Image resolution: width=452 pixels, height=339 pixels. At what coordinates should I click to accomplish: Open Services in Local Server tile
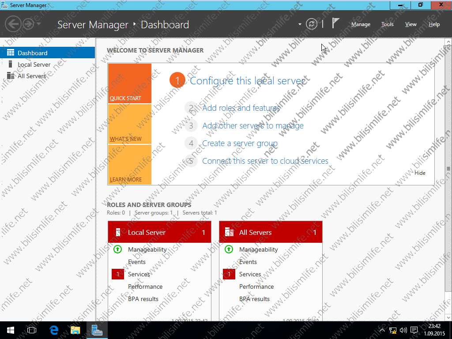tap(139, 274)
